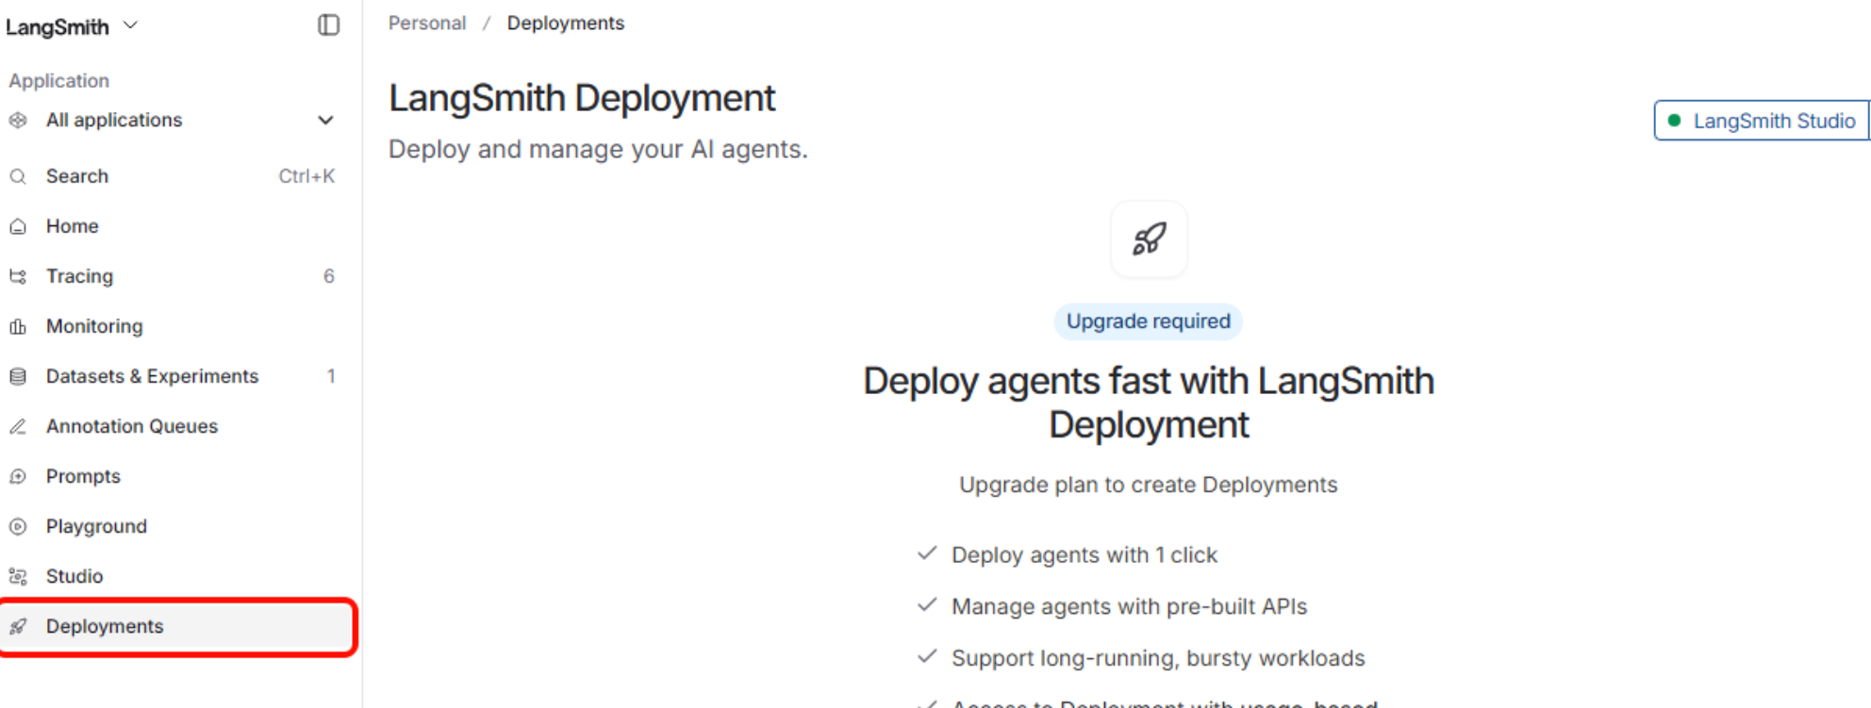Screen dimensions: 1871x708
Task: Click the Upgrade required badge
Action: click(1148, 321)
